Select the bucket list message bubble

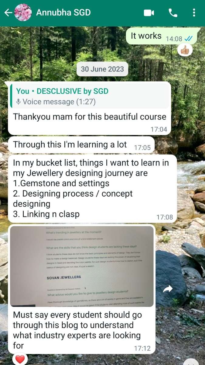click(92, 189)
